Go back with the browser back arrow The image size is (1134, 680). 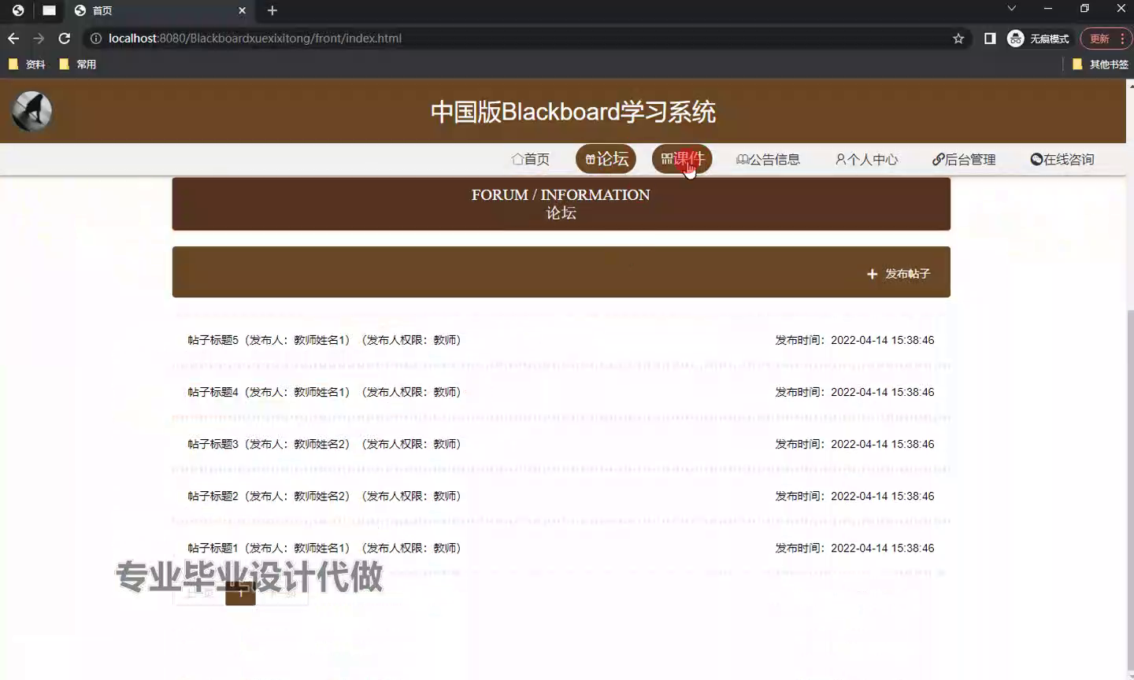coord(13,39)
